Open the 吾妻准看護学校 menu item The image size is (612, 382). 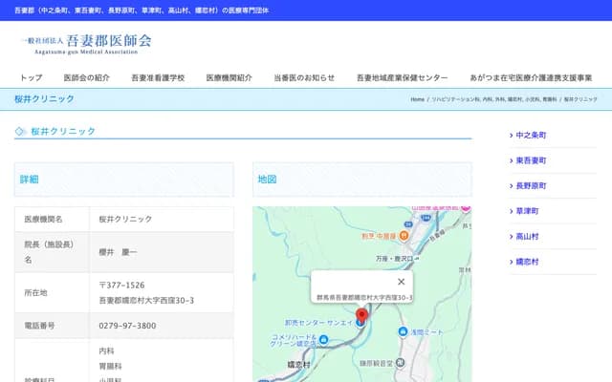(x=158, y=77)
